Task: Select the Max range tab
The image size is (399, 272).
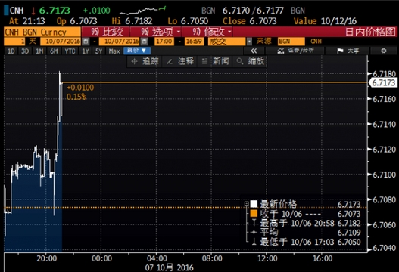Action: (x=114, y=51)
